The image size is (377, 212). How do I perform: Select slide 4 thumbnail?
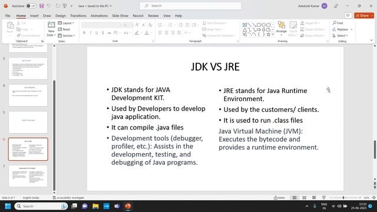click(x=28, y=95)
